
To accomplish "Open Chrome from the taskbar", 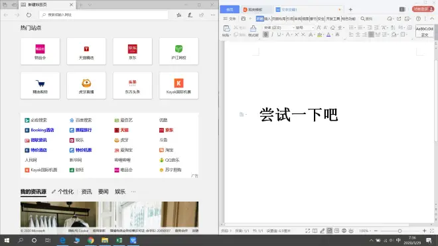I will [x=90, y=240].
